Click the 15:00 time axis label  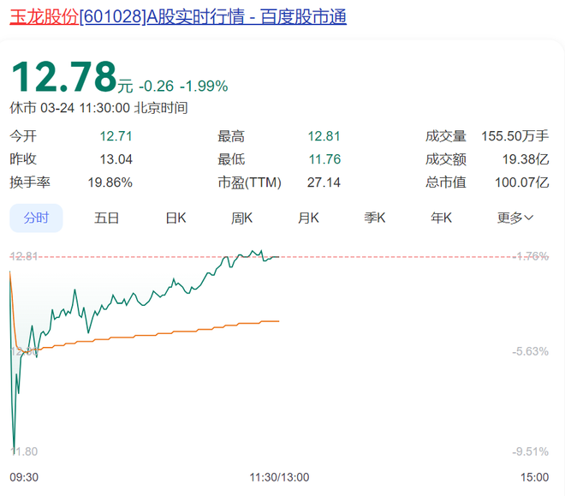534,477
